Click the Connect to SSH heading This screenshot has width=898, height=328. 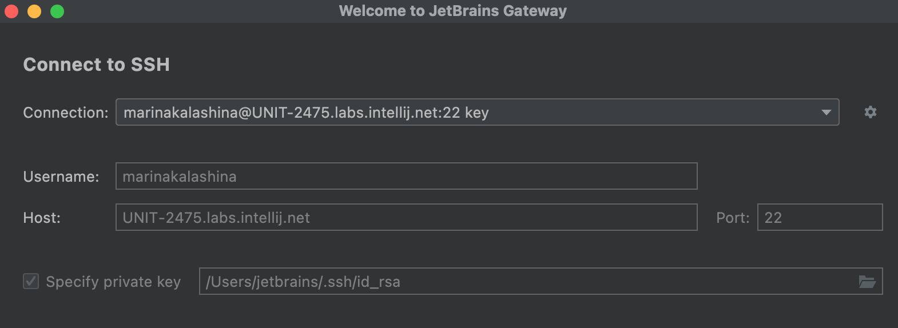[x=96, y=65]
